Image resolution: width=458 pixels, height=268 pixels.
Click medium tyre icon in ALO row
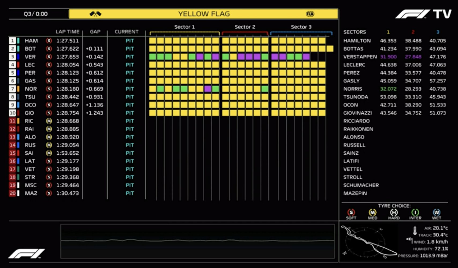tap(49, 137)
